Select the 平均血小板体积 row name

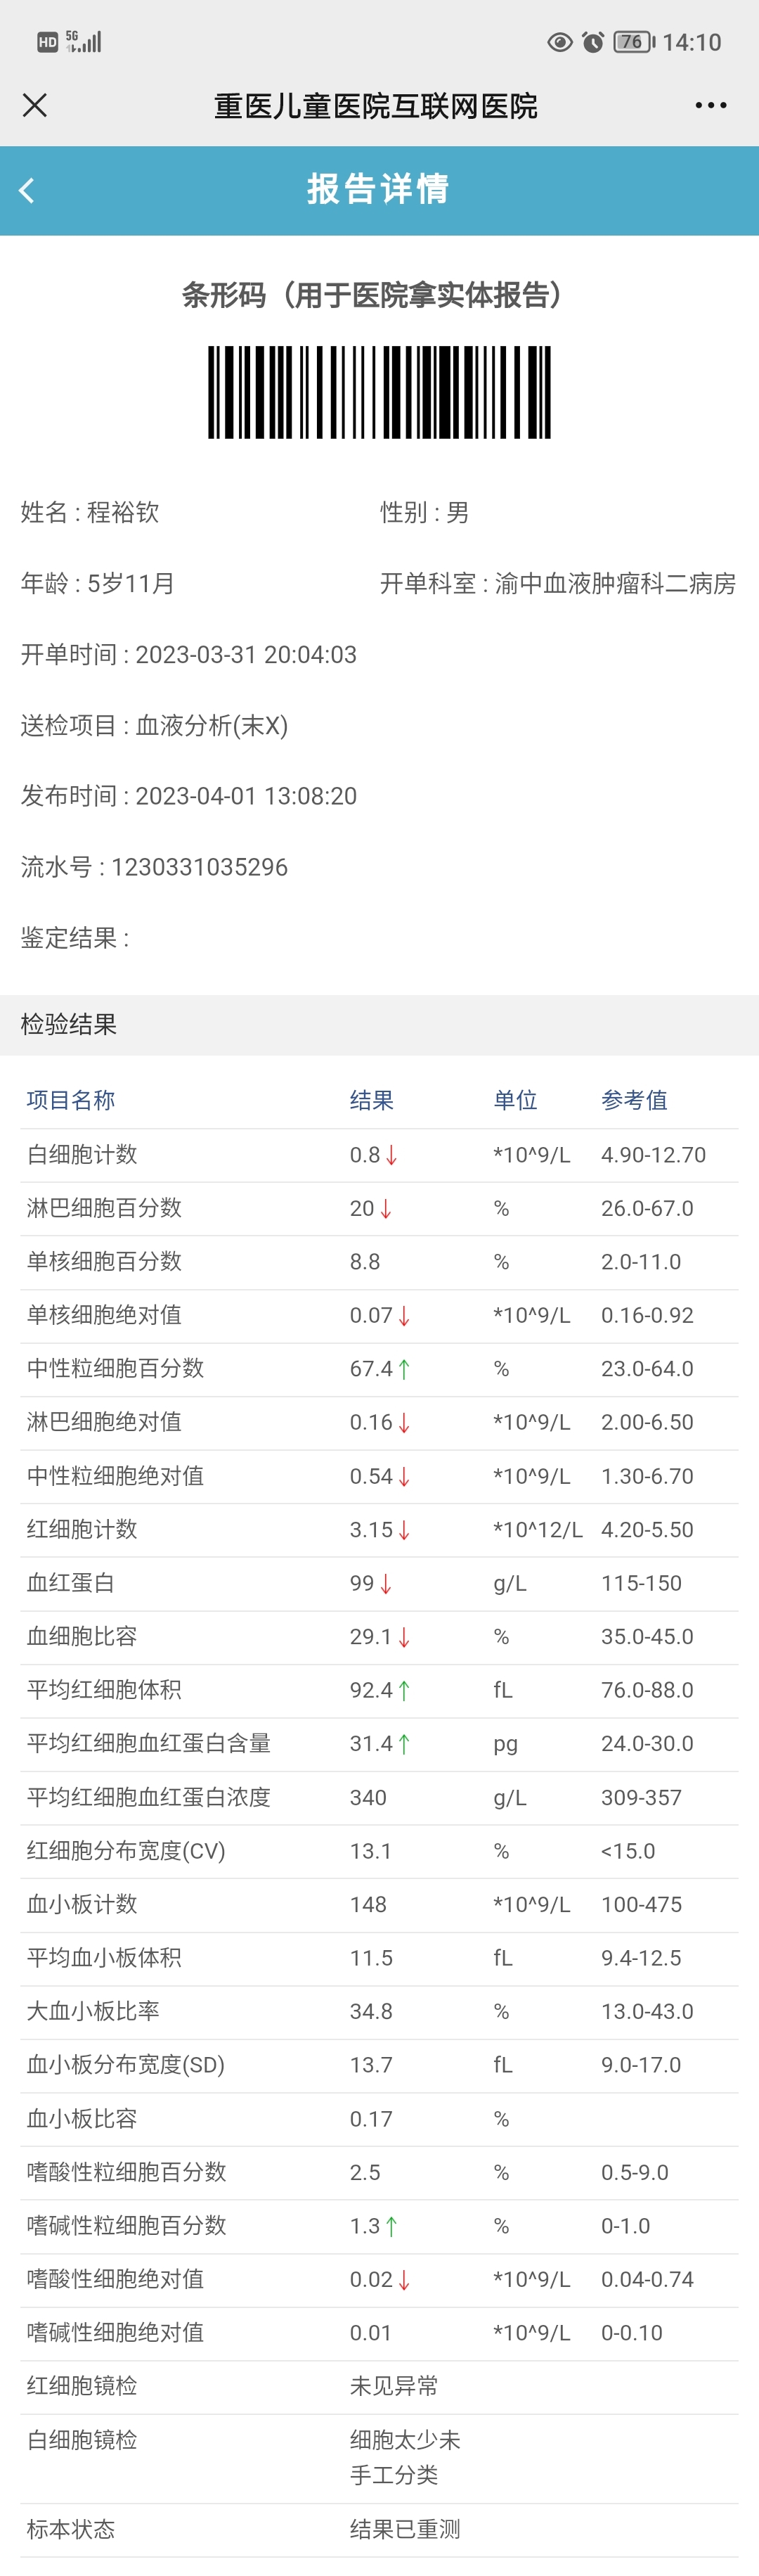(104, 1958)
